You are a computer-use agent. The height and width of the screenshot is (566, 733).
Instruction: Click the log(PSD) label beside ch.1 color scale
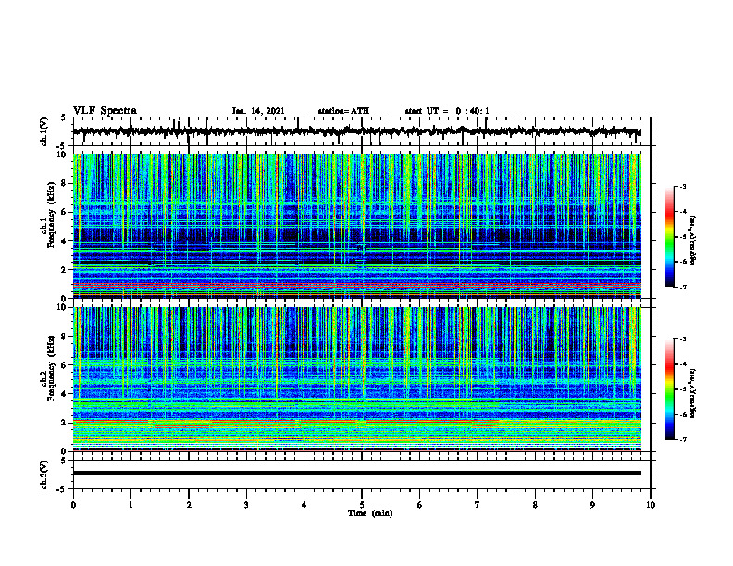tap(693, 240)
